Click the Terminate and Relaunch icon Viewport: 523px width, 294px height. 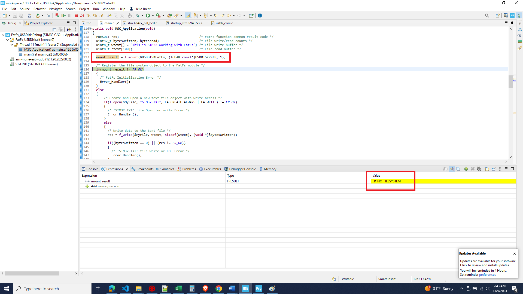pos(57,16)
